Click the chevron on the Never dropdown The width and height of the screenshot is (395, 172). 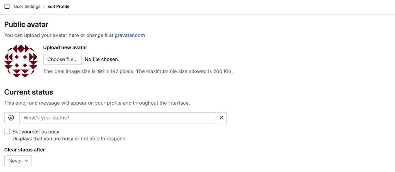[x=27, y=161]
